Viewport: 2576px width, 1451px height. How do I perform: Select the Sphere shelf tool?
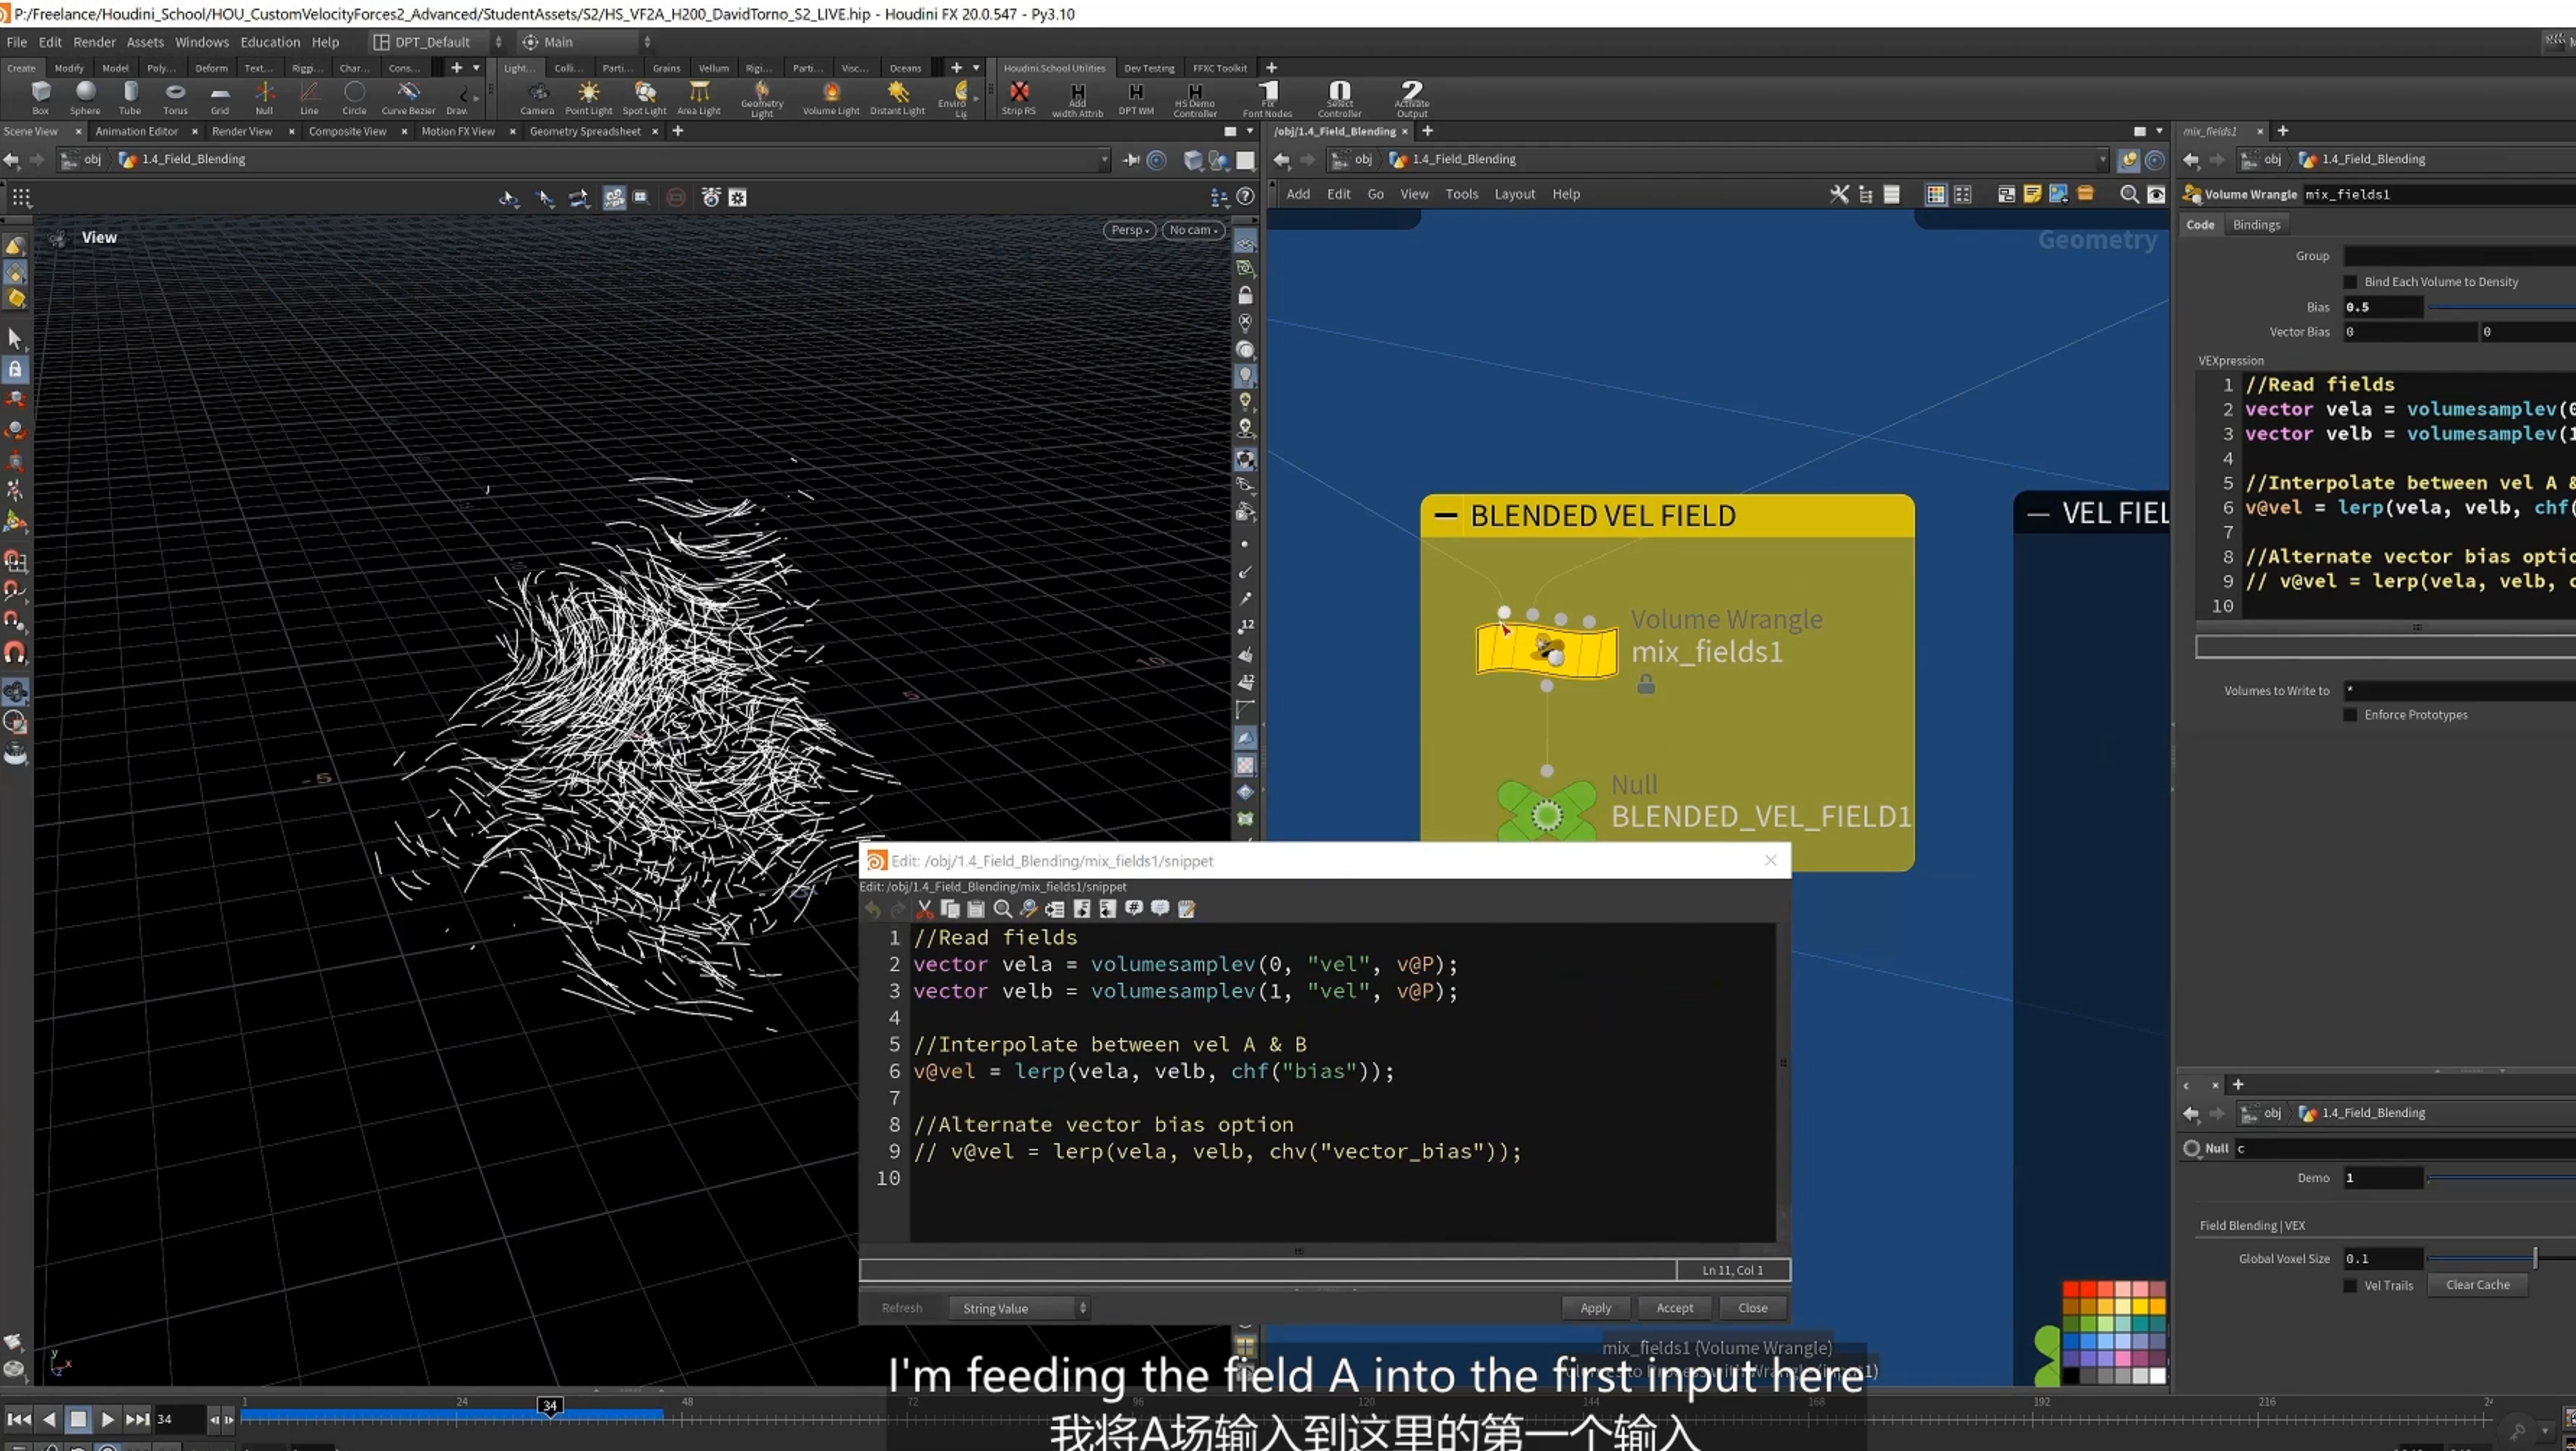tap(85, 98)
